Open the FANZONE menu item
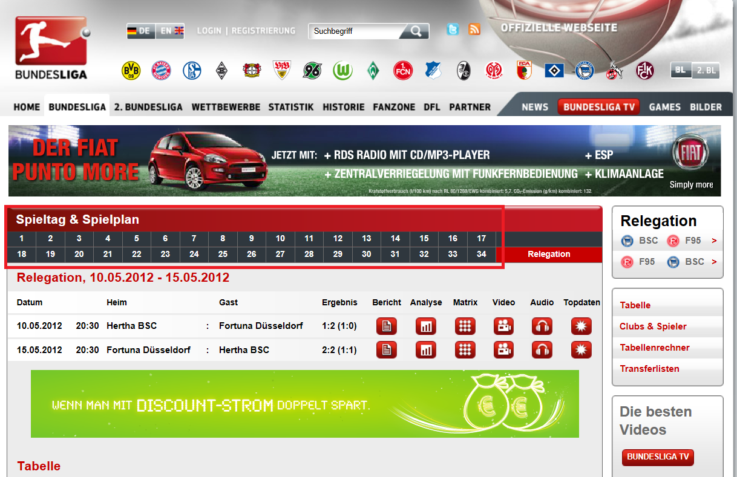This screenshot has width=737, height=477. [x=394, y=107]
